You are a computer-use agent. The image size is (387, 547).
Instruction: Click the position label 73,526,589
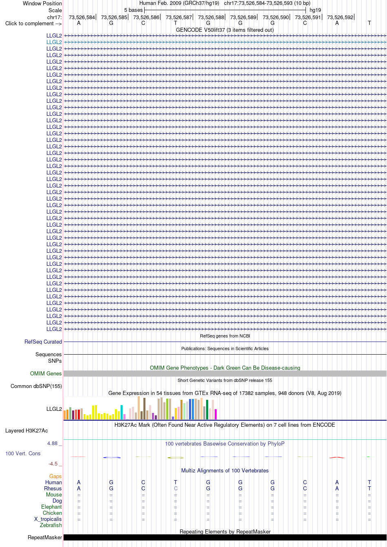pos(243,17)
